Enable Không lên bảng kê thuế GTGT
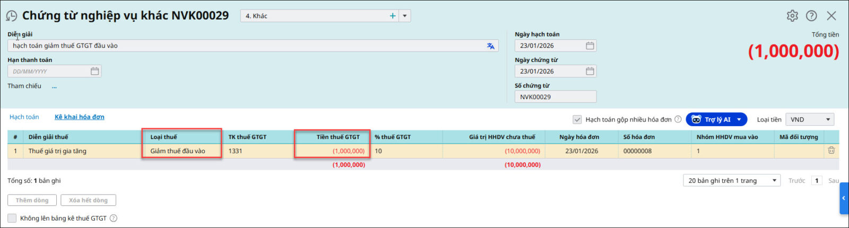The image size is (849, 228). point(12,218)
